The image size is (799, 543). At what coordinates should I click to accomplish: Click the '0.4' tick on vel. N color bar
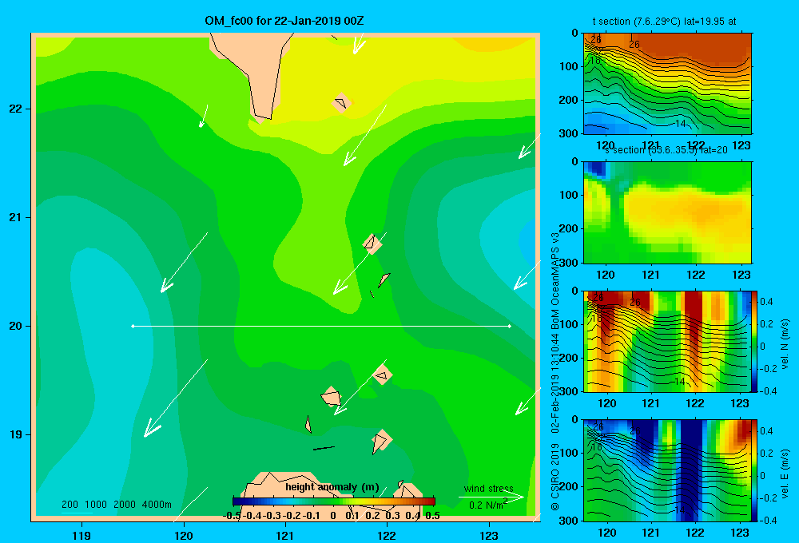point(766,302)
